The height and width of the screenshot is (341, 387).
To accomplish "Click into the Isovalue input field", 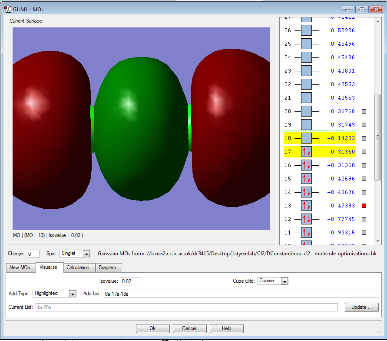I will pos(130,281).
